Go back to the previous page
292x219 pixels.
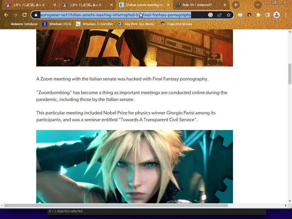tap(6, 15)
